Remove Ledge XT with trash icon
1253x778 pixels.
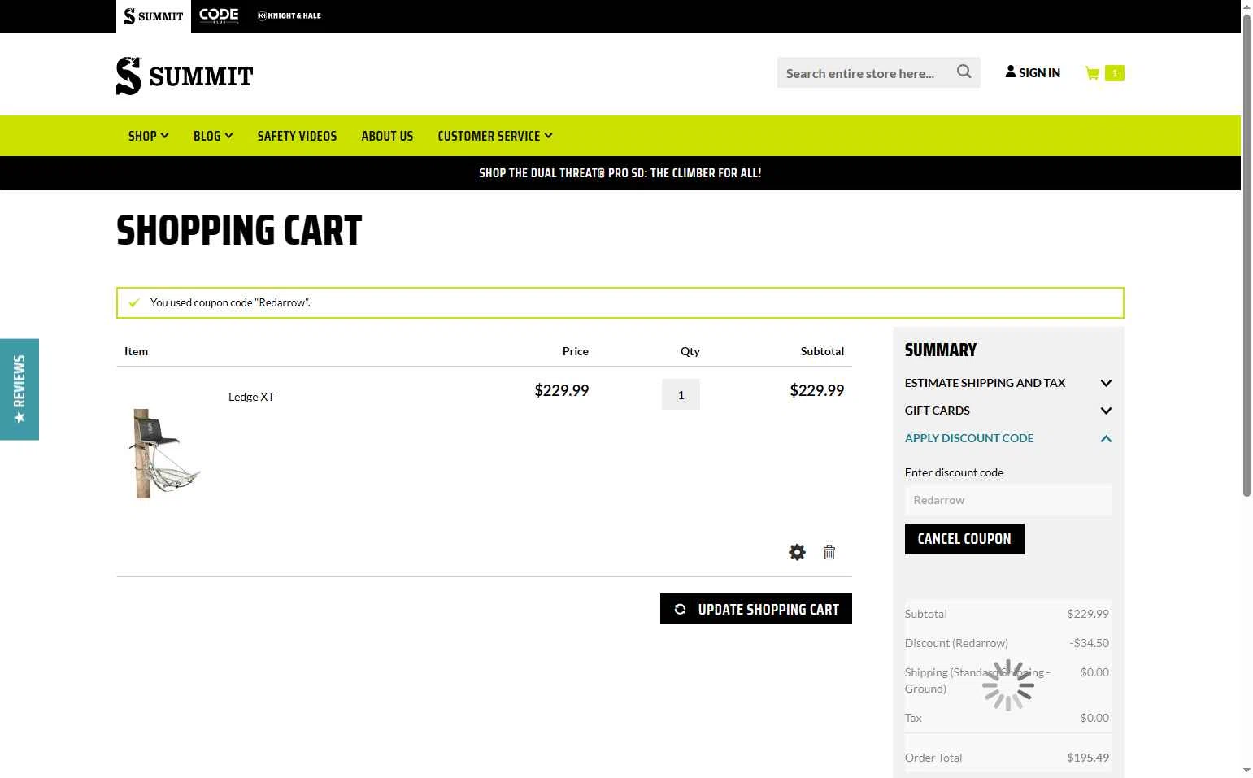pyautogui.click(x=829, y=552)
